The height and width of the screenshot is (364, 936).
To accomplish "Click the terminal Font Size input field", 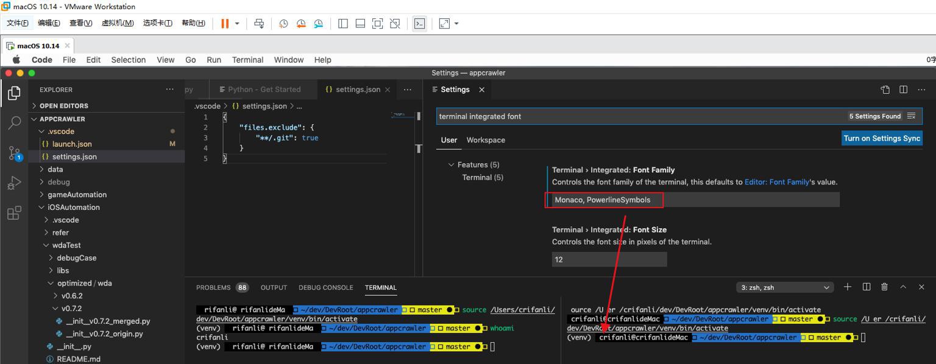I will tap(609, 259).
